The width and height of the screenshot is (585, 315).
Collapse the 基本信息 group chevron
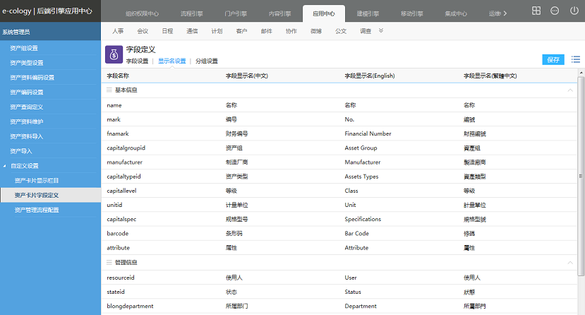point(570,90)
